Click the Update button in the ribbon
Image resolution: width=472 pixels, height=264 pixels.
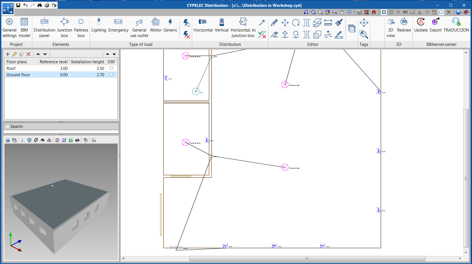(421, 26)
